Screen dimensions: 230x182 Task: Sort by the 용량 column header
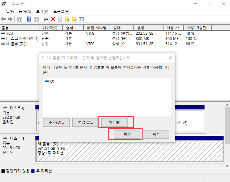tap(149, 28)
